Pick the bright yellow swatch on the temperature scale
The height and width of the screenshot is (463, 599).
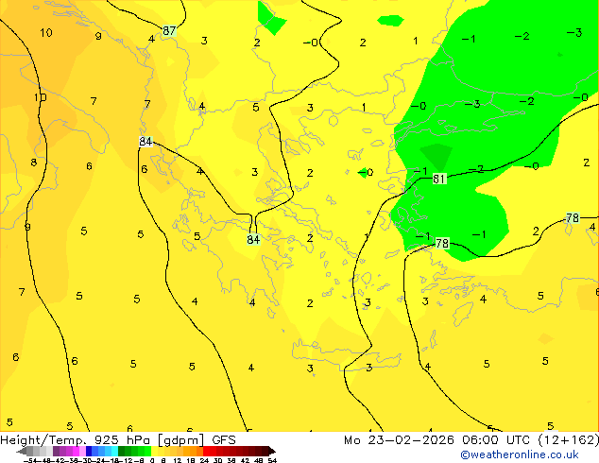pyautogui.click(x=154, y=452)
